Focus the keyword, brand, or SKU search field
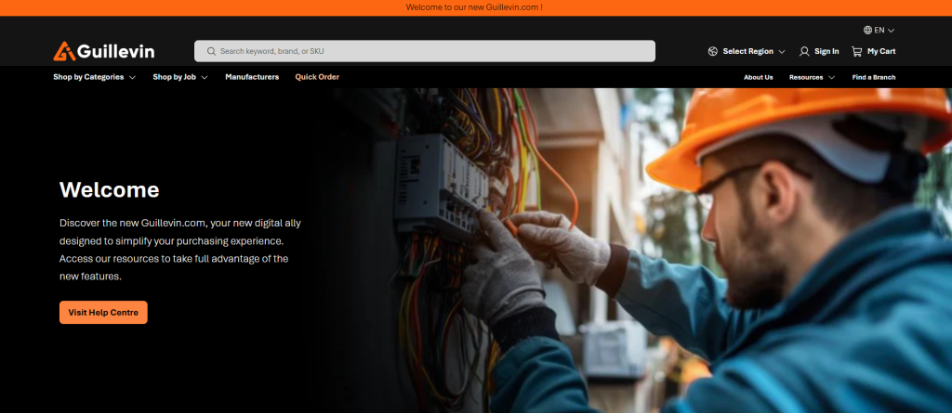This screenshot has width=952, height=413. (428, 51)
